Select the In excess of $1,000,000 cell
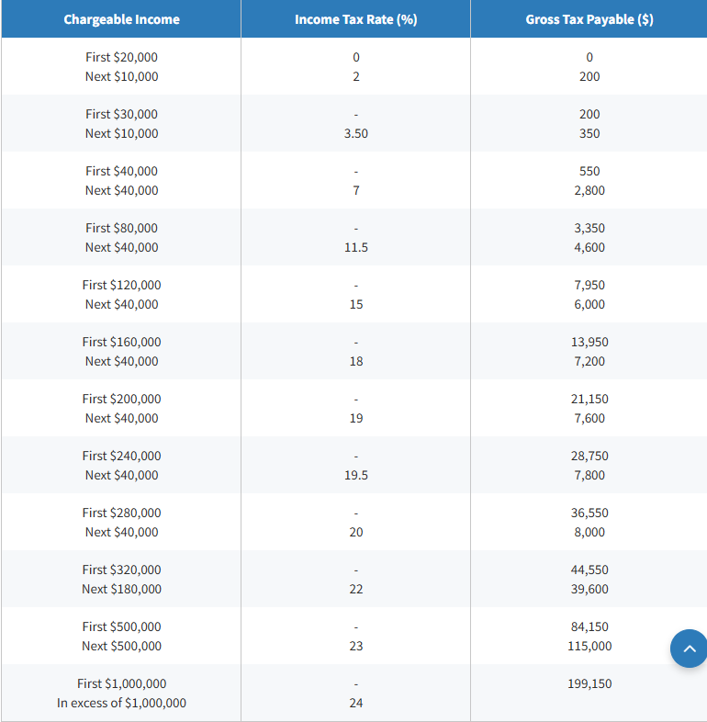 [121, 703]
